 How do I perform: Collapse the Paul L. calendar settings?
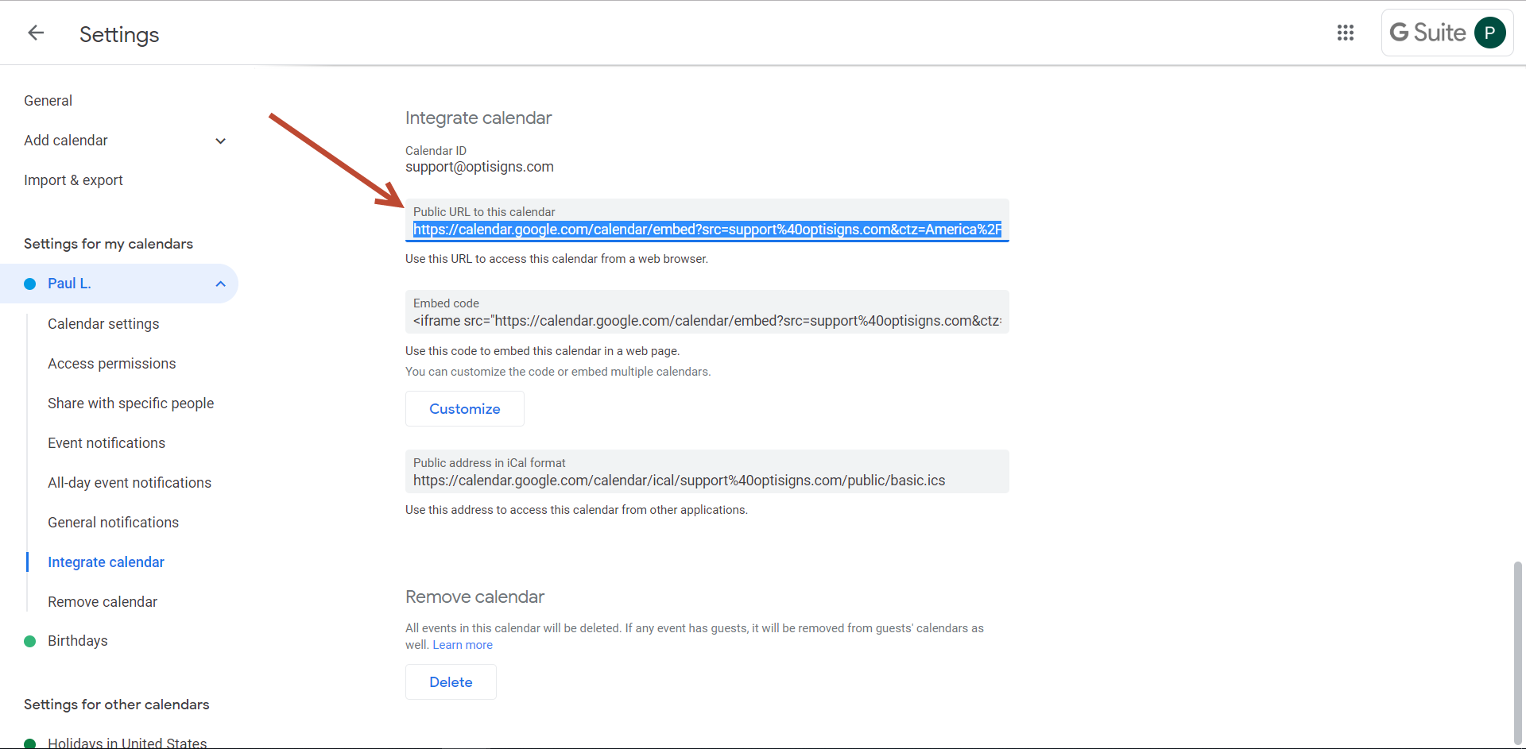(220, 284)
